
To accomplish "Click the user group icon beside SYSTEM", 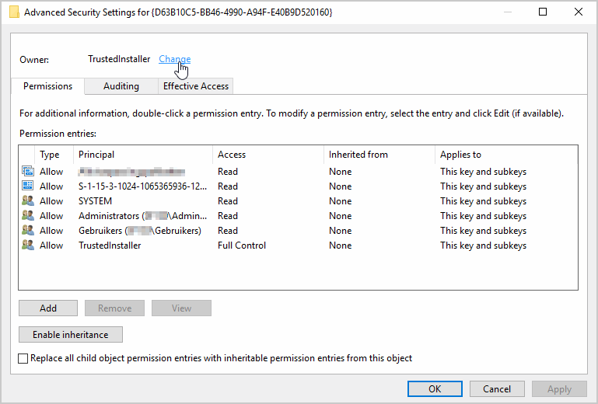I will coord(28,201).
